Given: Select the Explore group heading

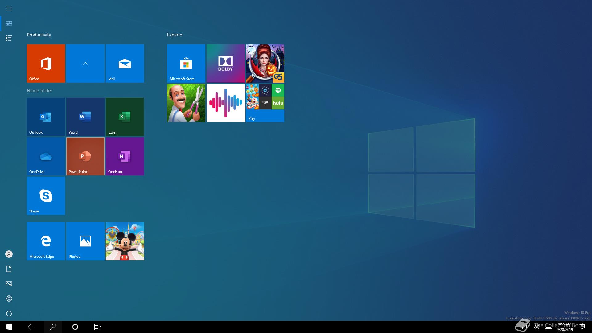Looking at the screenshot, I should [175, 35].
